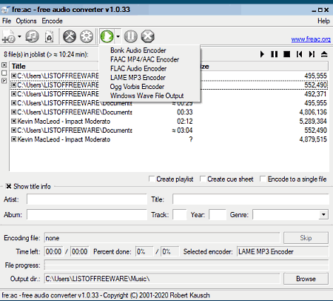The width and height of the screenshot is (333, 301).
Task: Open the Genre dropdown list
Action: click(x=323, y=214)
